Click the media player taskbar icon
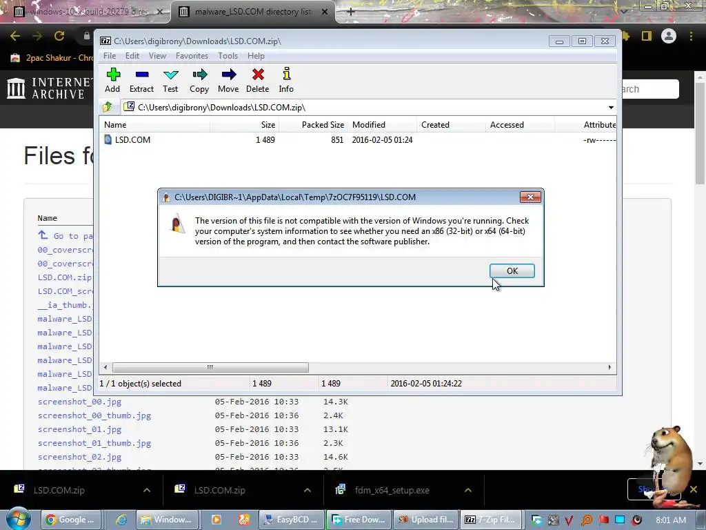 pyautogui.click(x=216, y=520)
